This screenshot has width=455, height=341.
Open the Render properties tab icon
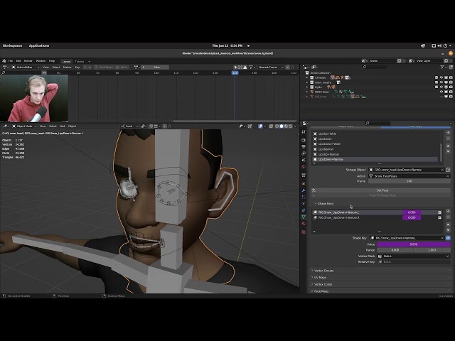click(x=304, y=140)
